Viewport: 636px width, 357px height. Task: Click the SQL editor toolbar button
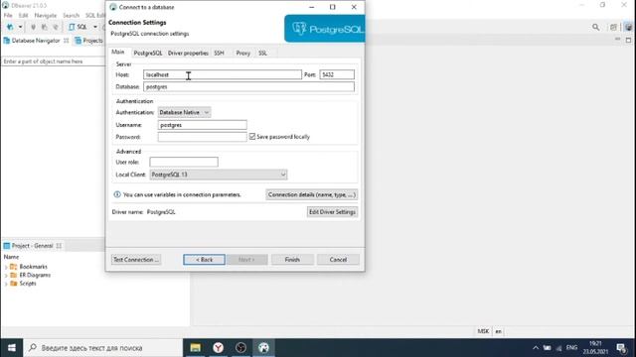(x=78, y=27)
